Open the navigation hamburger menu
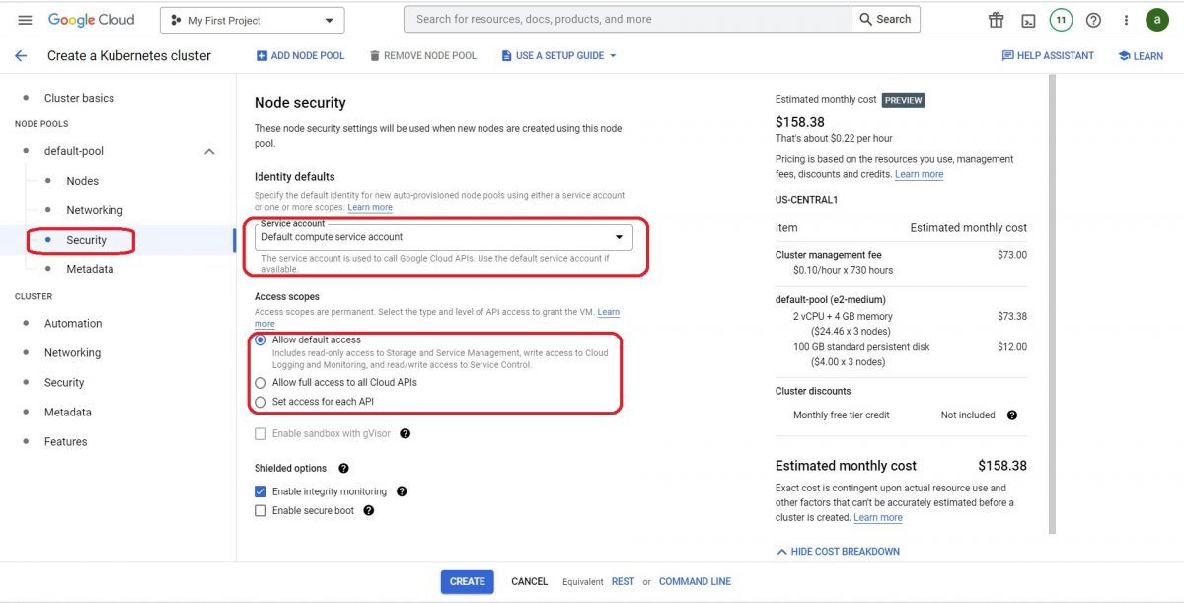This screenshot has height=603, width=1184. (25, 19)
